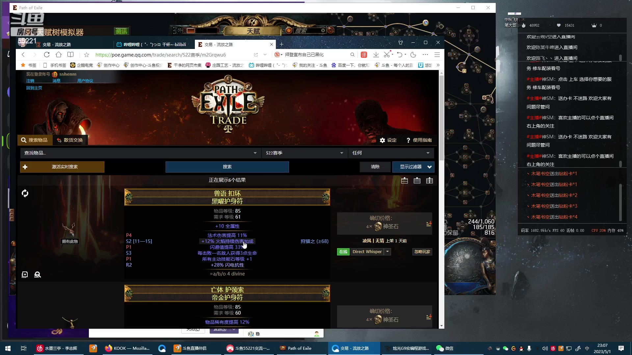The image size is (632, 355).
Task: Click the search magnifier in the search box
Action: click(x=353, y=55)
